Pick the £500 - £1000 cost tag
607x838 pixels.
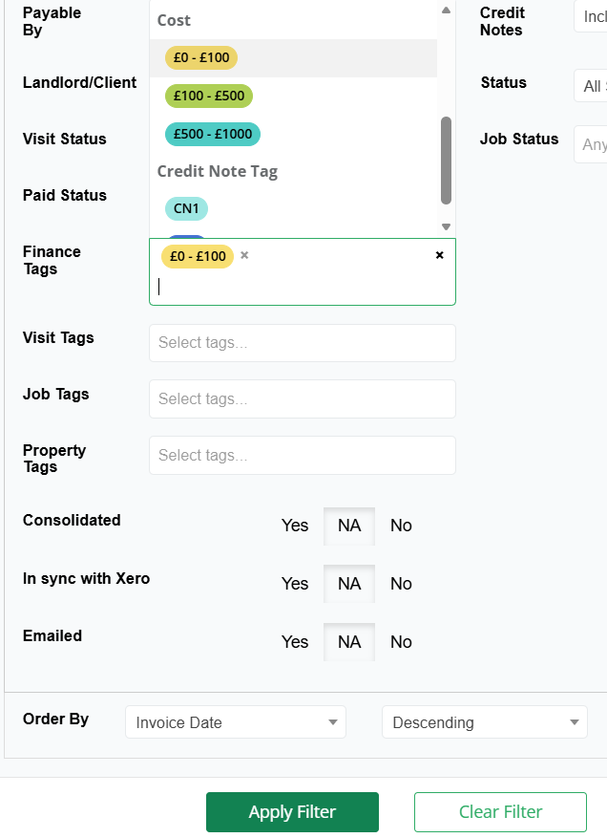pyautogui.click(x=213, y=134)
